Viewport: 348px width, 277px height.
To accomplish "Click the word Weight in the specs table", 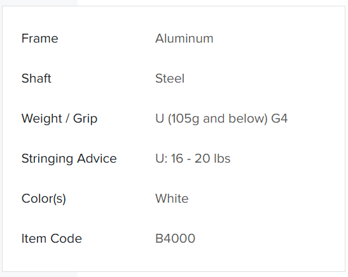I will pos(42,119).
